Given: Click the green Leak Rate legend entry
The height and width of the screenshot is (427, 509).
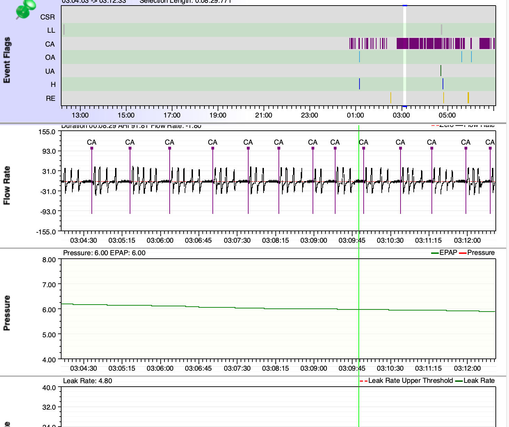Looking at the screenshot, I should pos(475,381).
